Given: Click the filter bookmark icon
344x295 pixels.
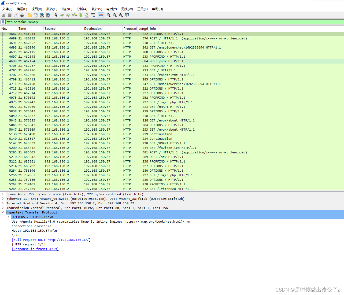Looking at the screenshot, I should pos(3,22).
